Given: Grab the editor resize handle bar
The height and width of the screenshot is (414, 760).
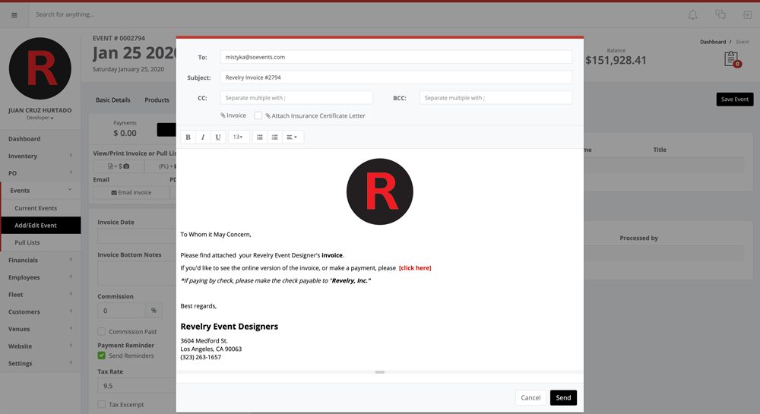Looking at the screenshot, I should (x=379, y=372).
